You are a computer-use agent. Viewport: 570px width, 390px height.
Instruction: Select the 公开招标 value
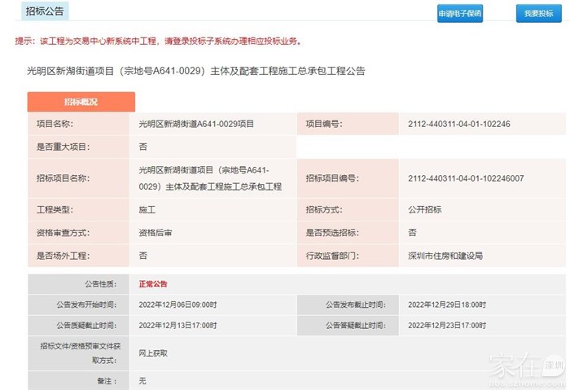[x=424, y=210]
